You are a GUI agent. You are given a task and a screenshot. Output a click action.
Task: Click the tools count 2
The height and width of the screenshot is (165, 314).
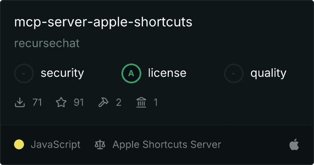[x=119, y=102]
